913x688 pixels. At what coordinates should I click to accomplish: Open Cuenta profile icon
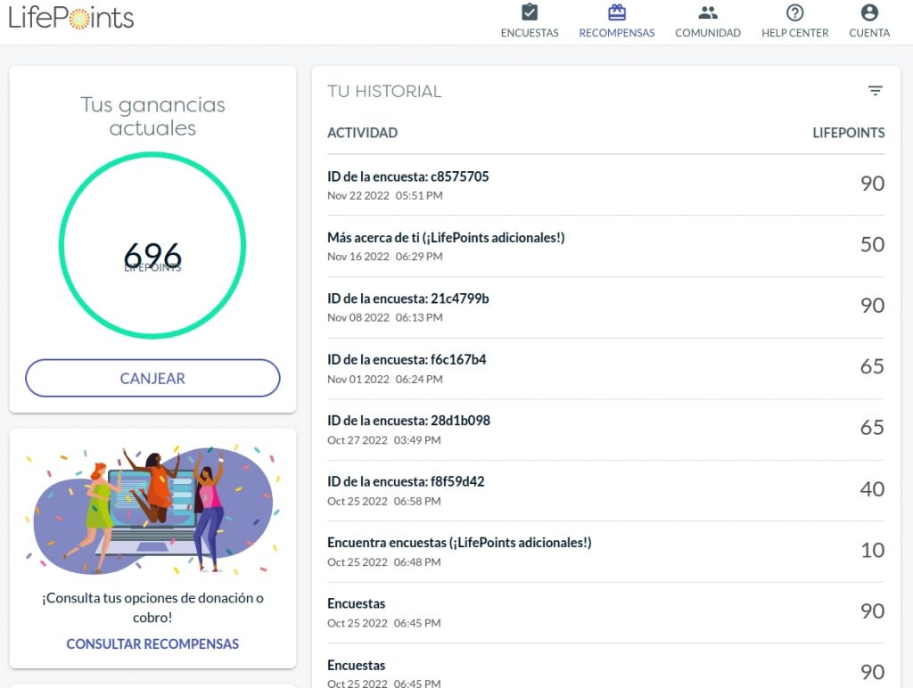(869, 12)
